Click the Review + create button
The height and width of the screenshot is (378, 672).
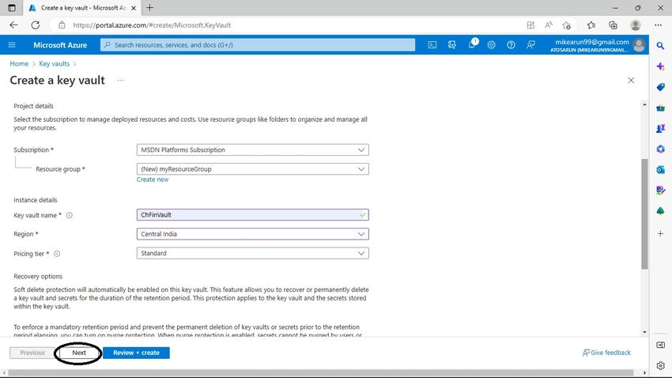point(136,353)
